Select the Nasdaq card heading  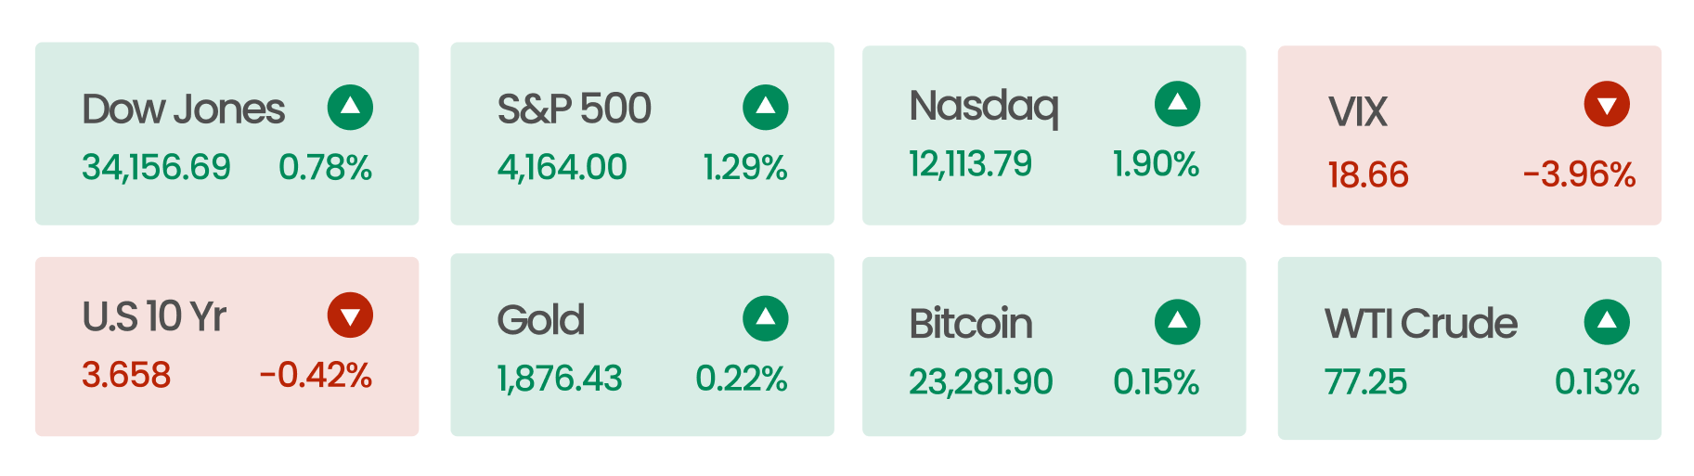pyautogui.click(x=984, y=108)
